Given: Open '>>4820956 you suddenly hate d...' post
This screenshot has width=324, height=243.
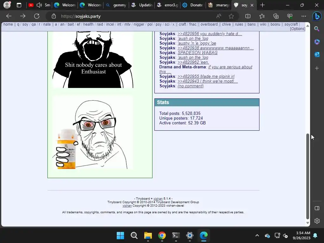Looking at the screenshot, I should (210, 34).
